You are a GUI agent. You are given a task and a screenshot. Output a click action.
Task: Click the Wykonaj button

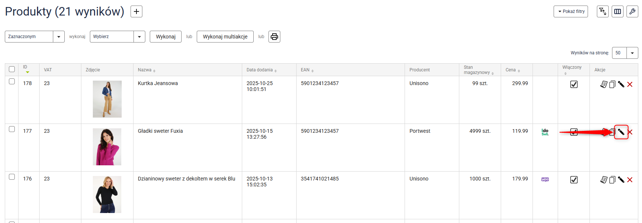click(x=166, y=37)
